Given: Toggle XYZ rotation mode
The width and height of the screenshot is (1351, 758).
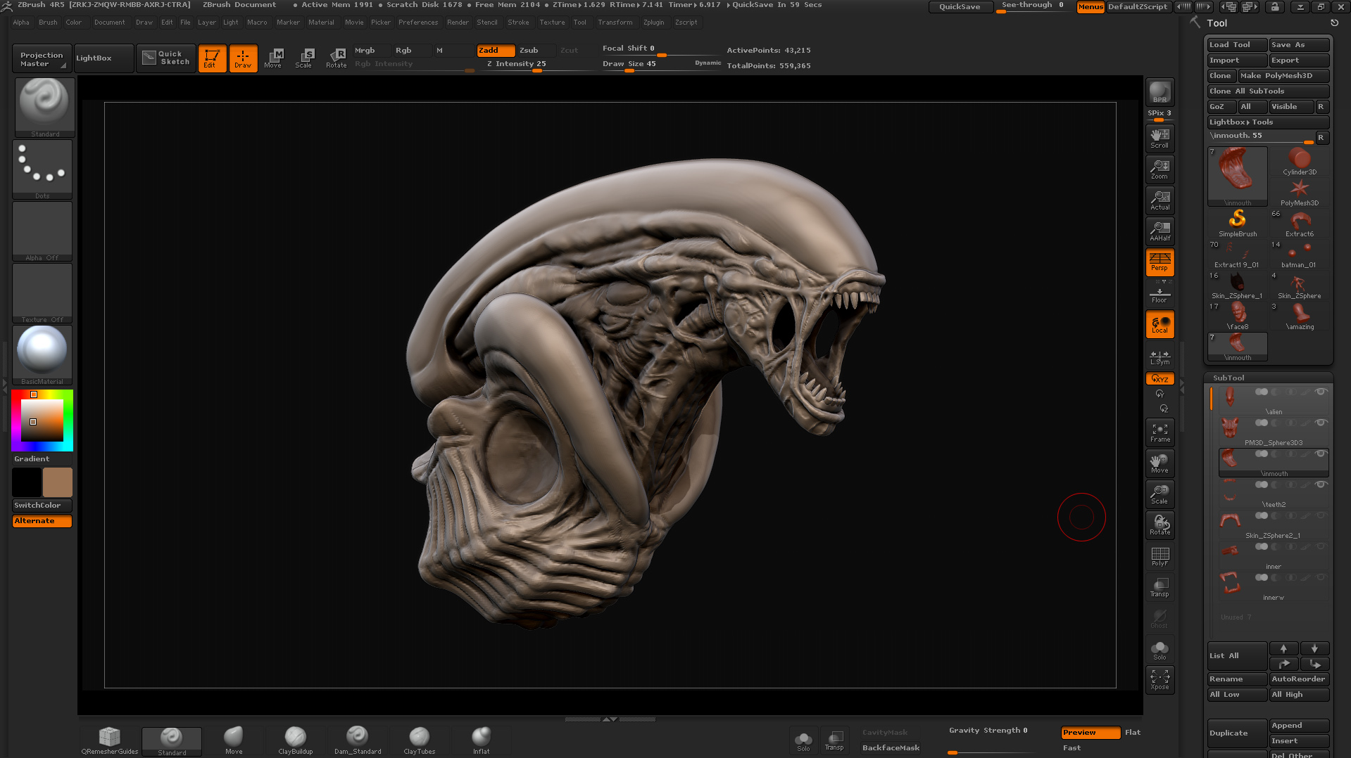Looking at the screenshot, I should pyautogui.click(x=1160, y=378).
